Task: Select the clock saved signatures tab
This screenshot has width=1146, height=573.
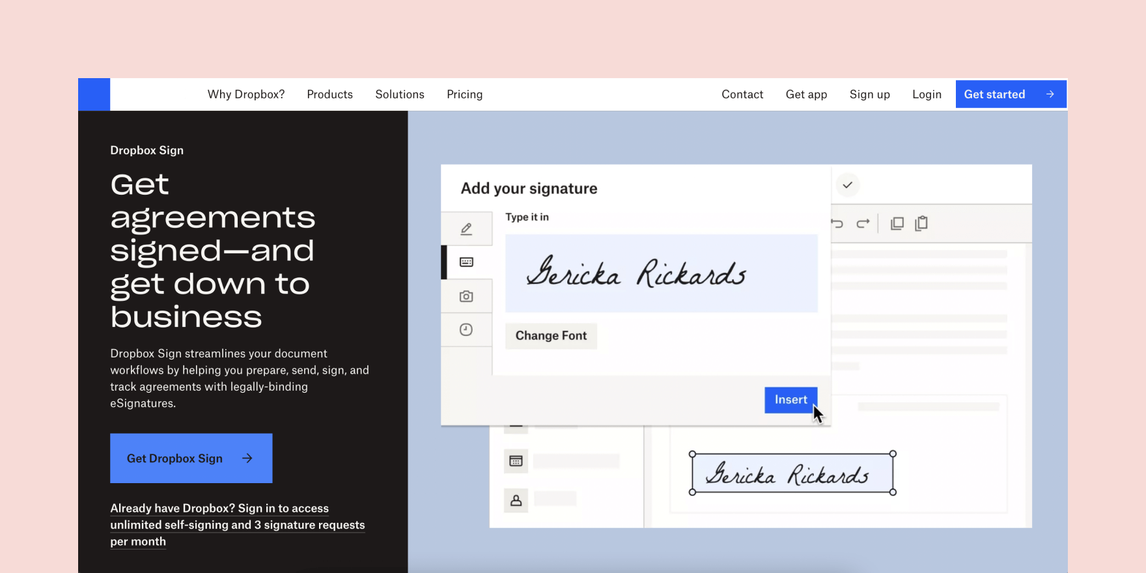Action: 466,329
